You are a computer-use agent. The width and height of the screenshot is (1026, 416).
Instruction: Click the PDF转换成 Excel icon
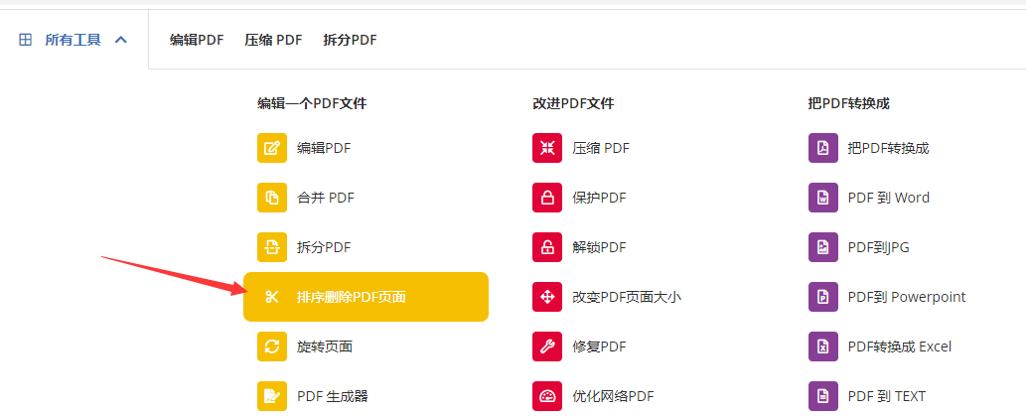click(823, 347)
